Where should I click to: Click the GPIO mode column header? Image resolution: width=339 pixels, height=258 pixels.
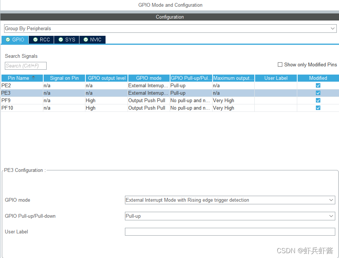(x=149, y=78)
